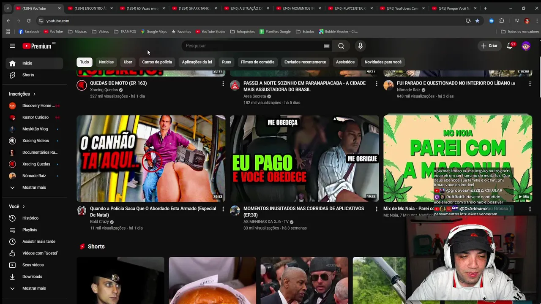
Task: Open options menu for PASSEI A NOITE SOZINHO video
Action: pos(376,84)
